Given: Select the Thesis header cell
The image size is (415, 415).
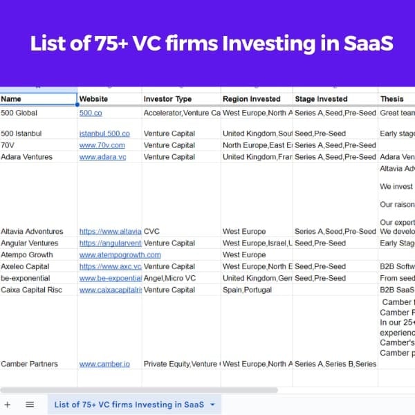Looking at the screenshot, I should pos(396,99).
